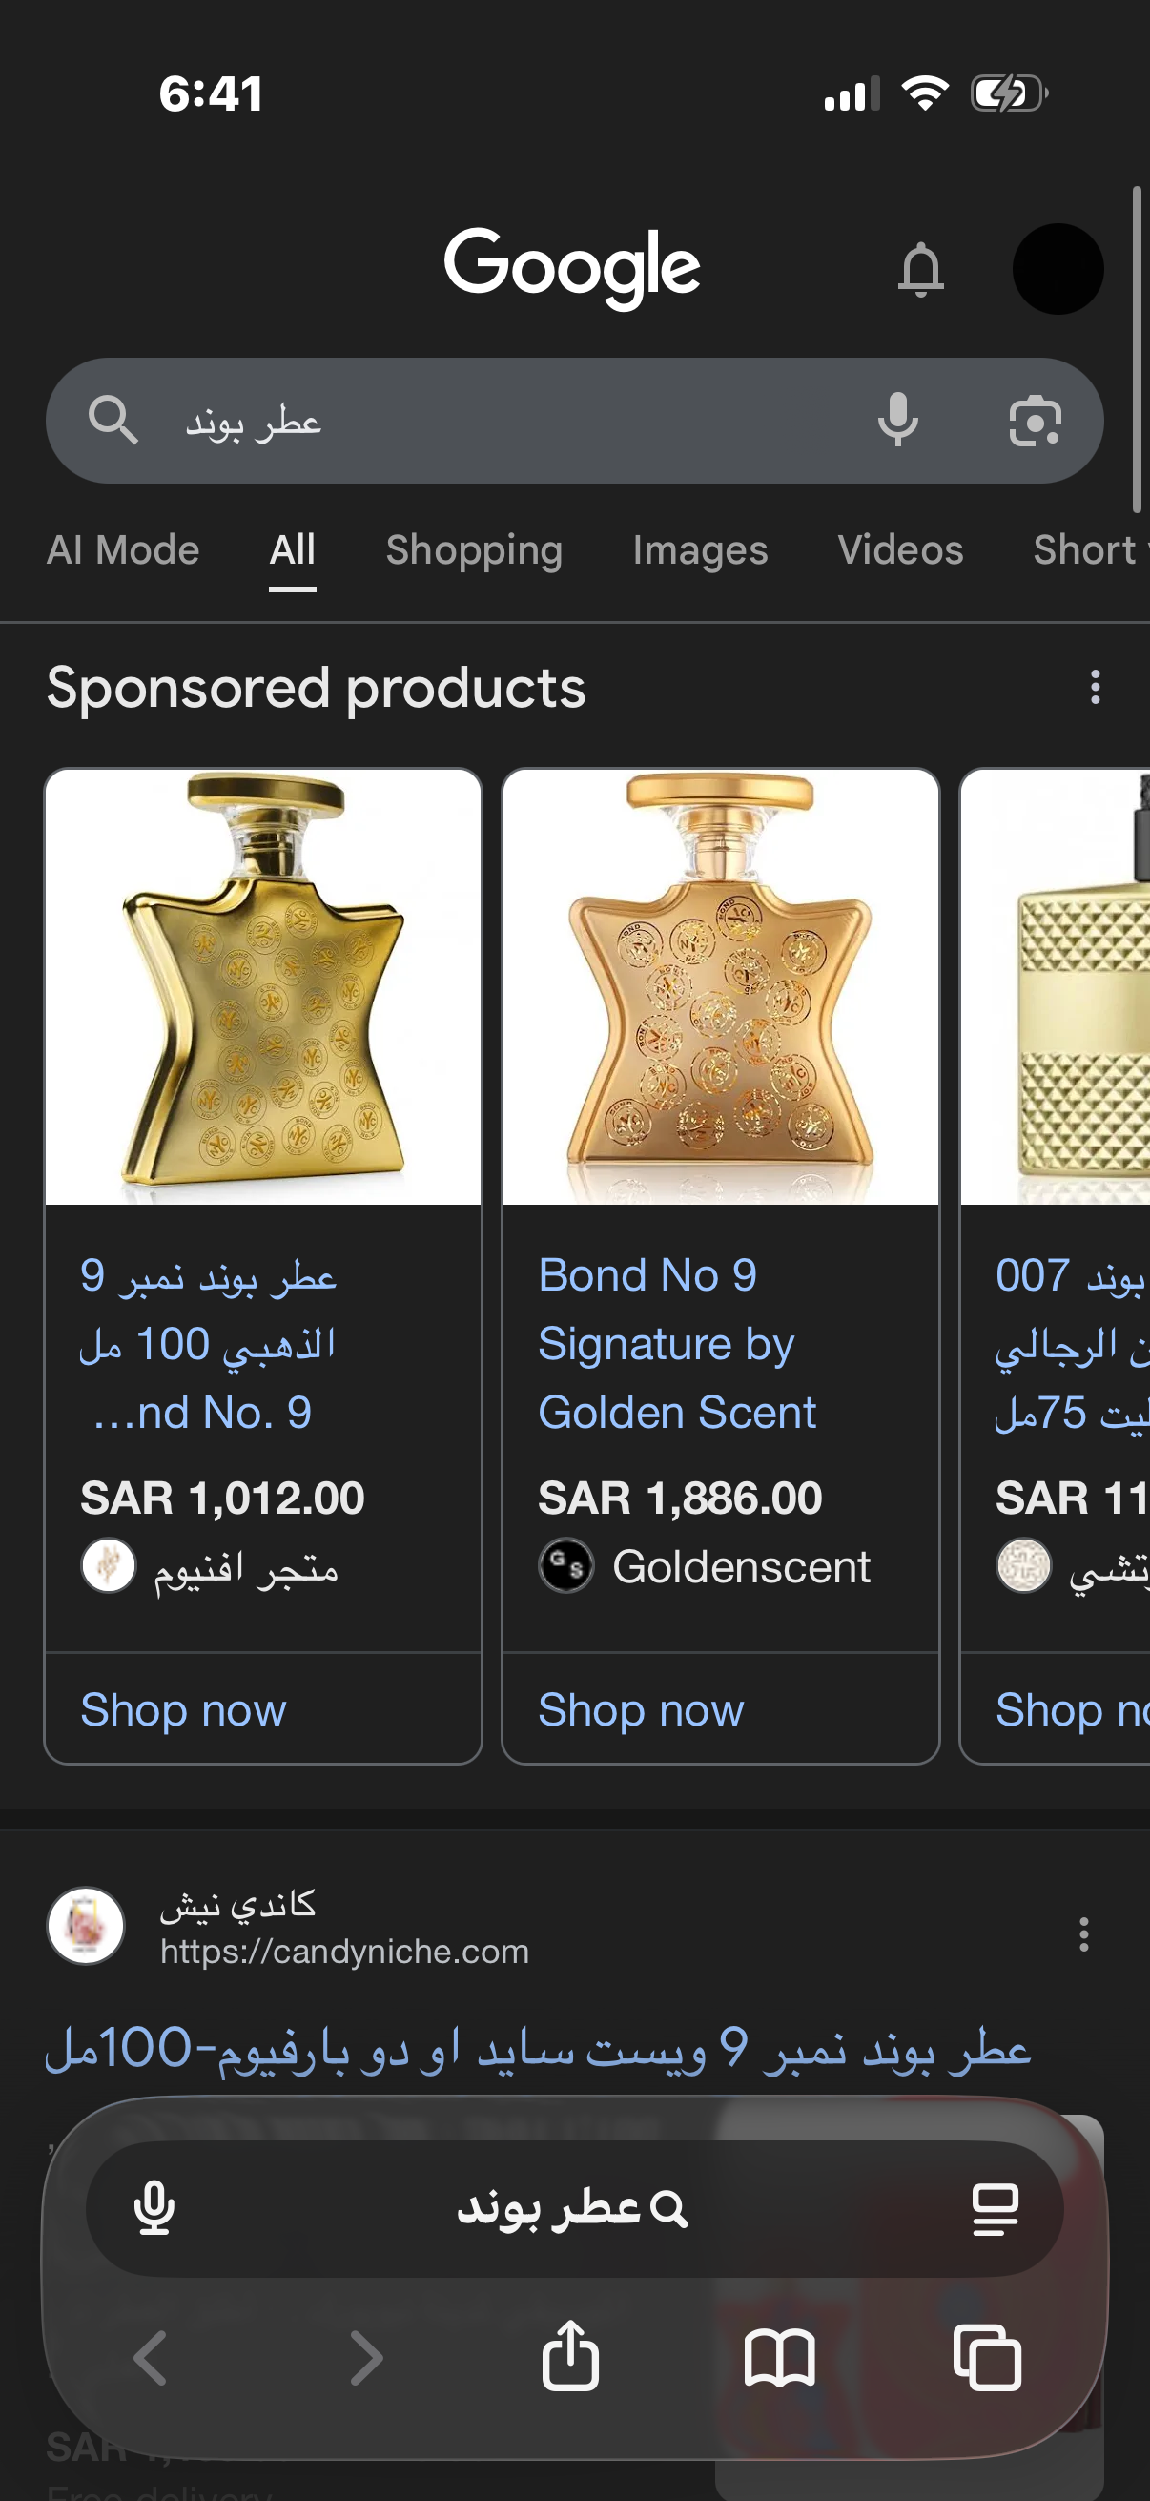Select the AI Mode tab
Image resolution: width=1150 pixels, height=2501 pixels.
point(123,550)
